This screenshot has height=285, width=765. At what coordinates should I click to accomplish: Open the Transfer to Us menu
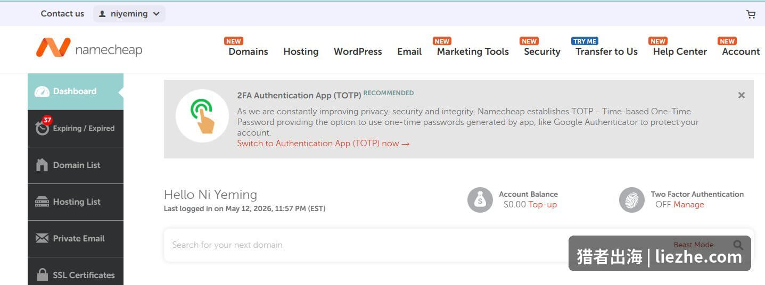pos(606,52)
